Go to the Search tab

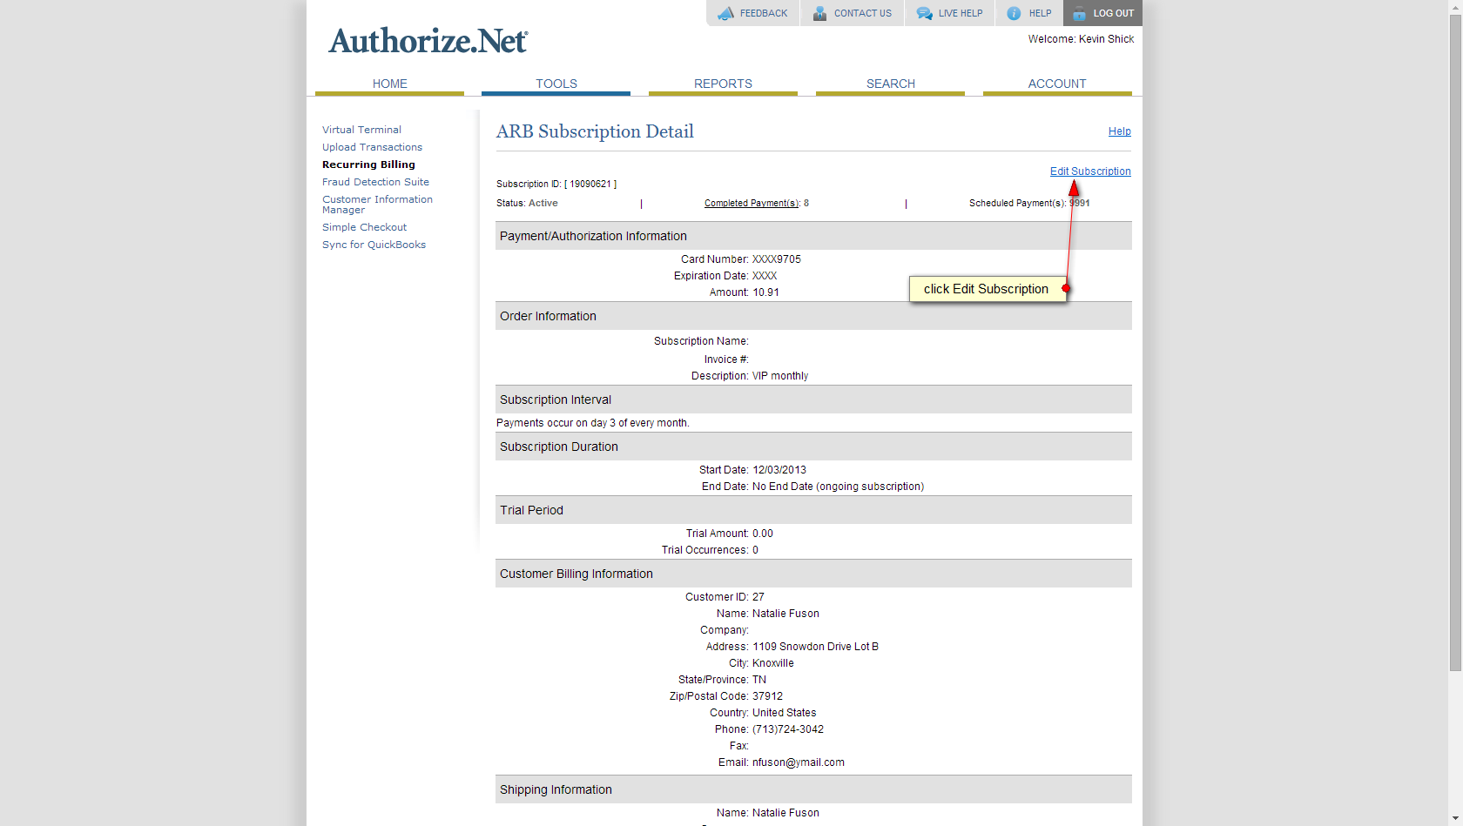890,84
